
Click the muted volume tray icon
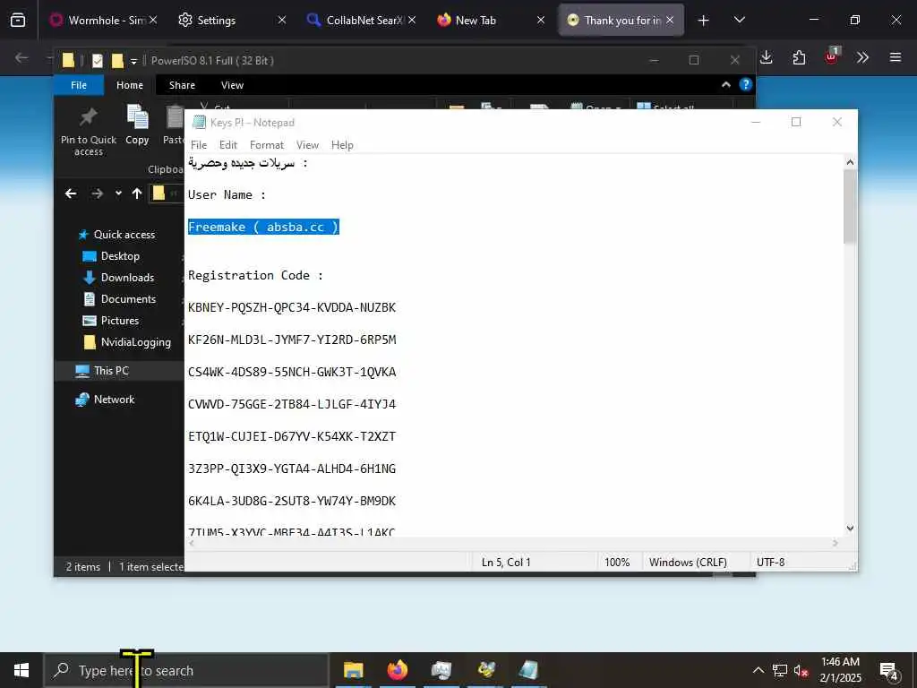(801, 670)
